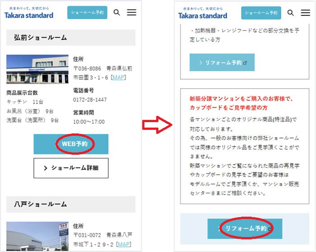Viewport: 316px width, 252px height.
Task: Tap the phone number 0172-28-1447
Action: 90,100
